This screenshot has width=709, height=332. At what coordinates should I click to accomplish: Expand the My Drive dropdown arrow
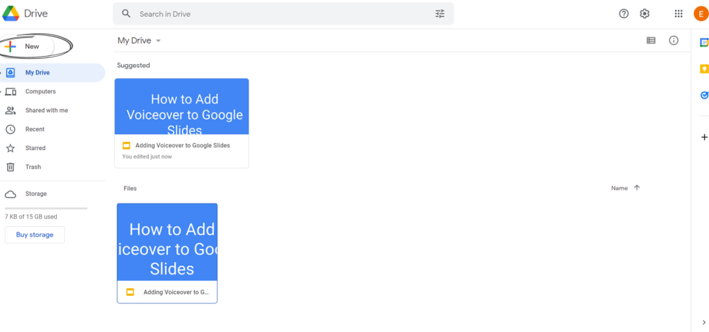click(x=159, y=41)
